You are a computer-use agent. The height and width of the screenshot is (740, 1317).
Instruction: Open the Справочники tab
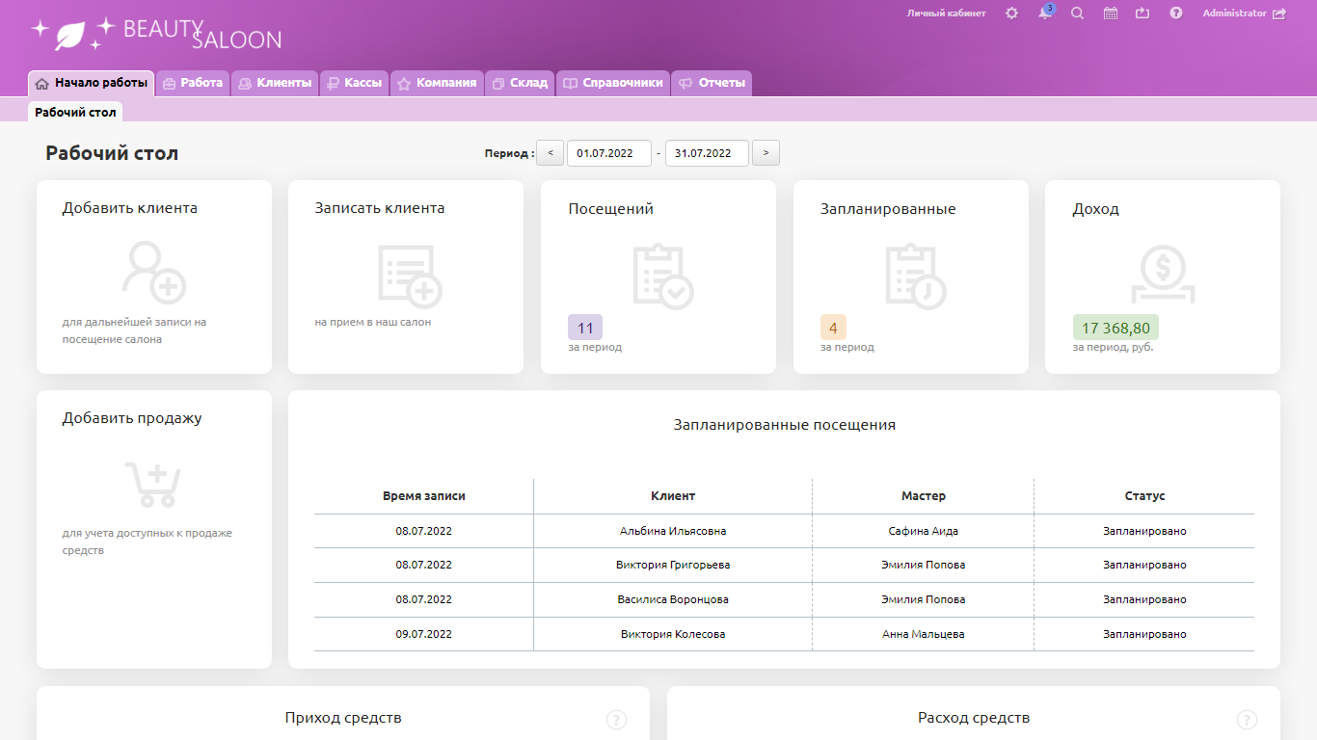(x=613, y=83)
